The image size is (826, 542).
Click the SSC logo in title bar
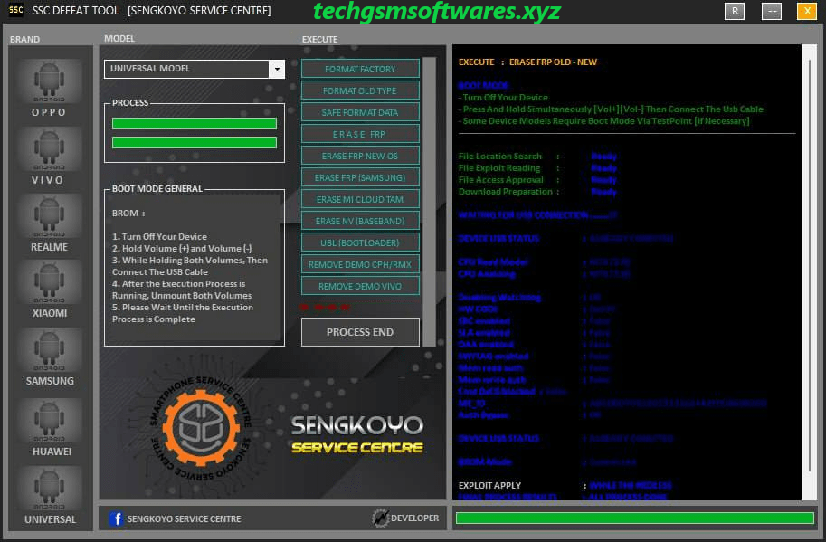pyautogui.click(x=15, y=10)
